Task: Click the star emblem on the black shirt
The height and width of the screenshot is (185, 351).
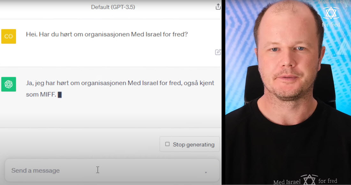Action: [x=309, y=180]
